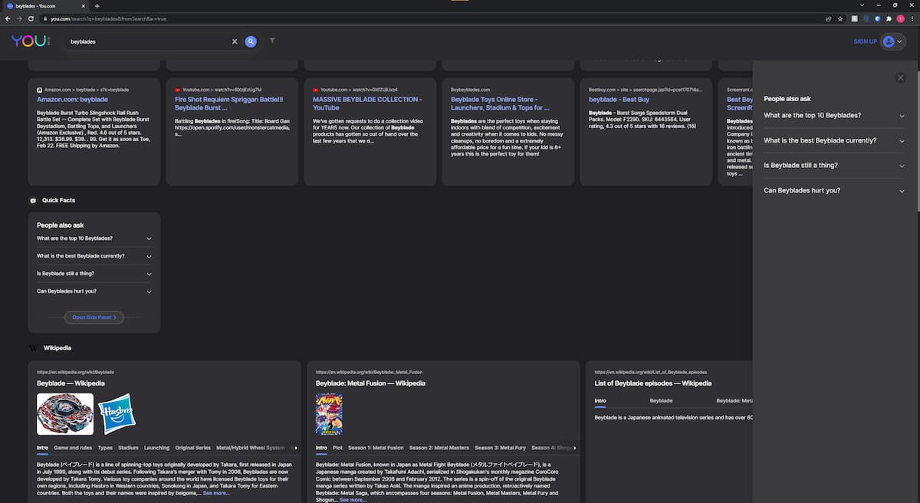Image resolution: width=920 pixels, height=503 pixels.
Task: Open Fire Shot Requiem Spriggan Battle video result
Action: click(229, 104)
